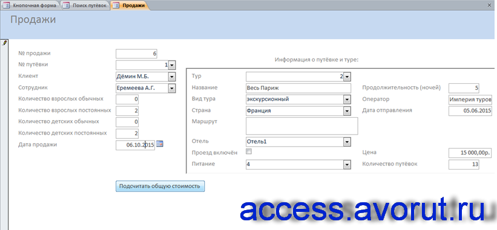Click the Название field with Весь Париж
497x230 pixels.
[x=298, y=88]
